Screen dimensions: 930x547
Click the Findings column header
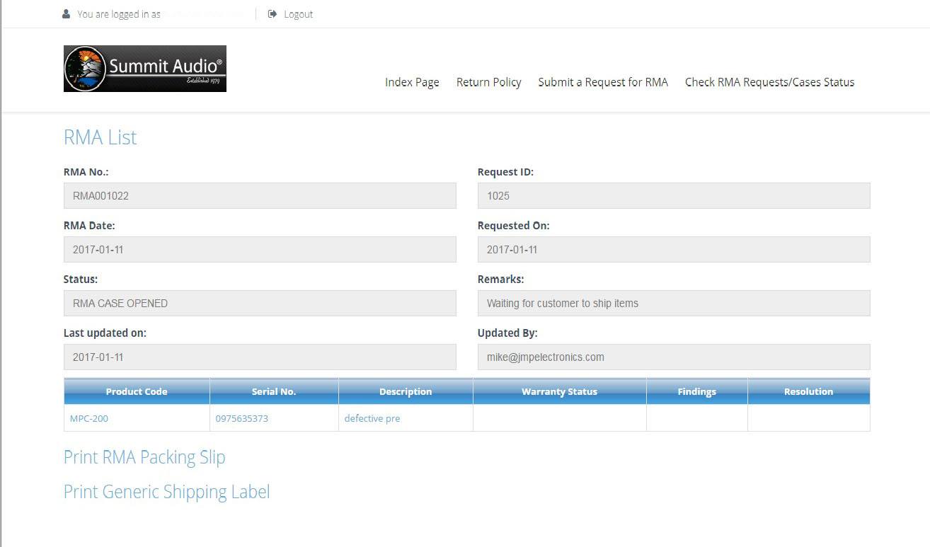[696, 391]
